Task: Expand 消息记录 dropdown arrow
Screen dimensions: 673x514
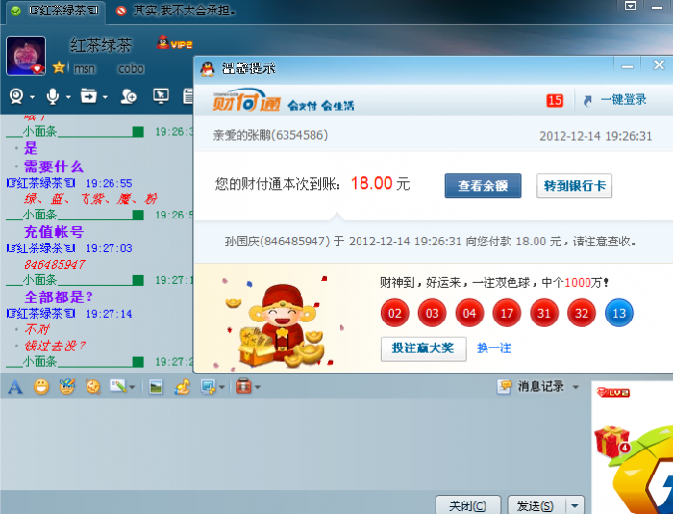Action: click(576, 387)
